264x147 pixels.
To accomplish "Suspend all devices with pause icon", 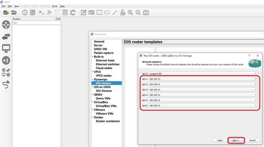I will [57, 13].
